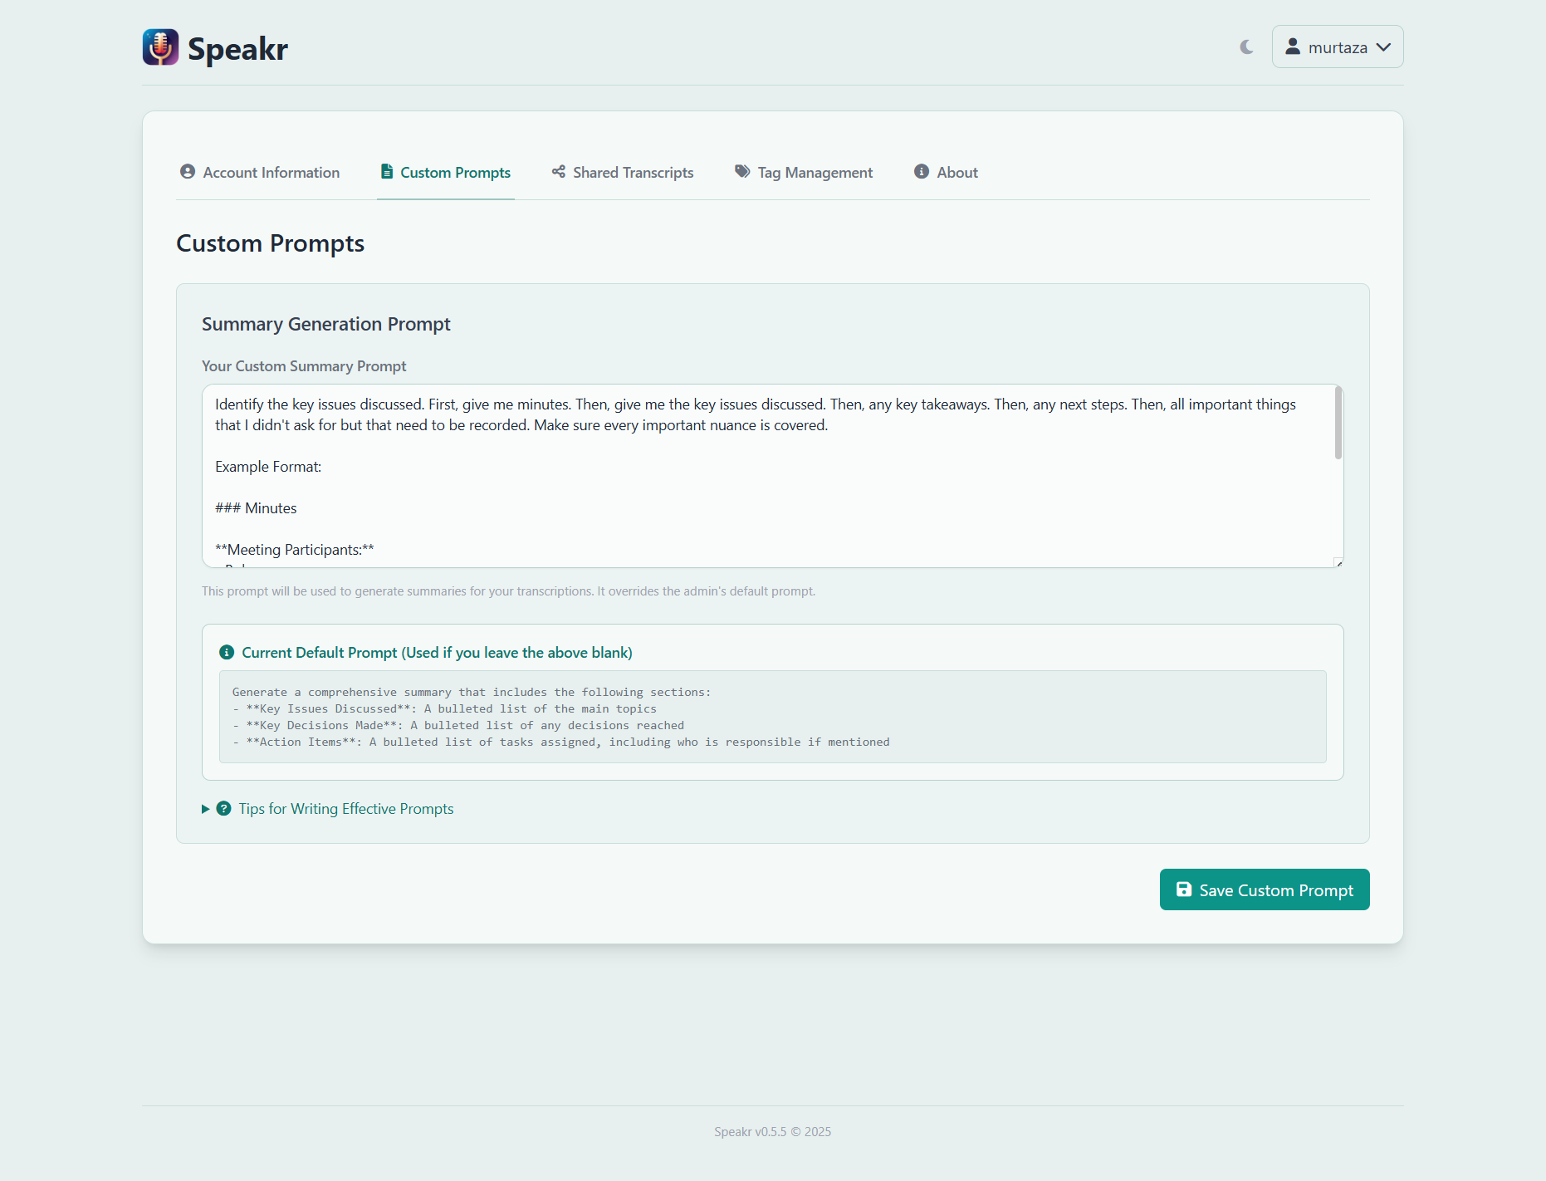This screenshot has width=1546, height=1181.
Task: Click the 'Speakr v0.5.5 © 2025' footer text
Action: pos(772,1132)
